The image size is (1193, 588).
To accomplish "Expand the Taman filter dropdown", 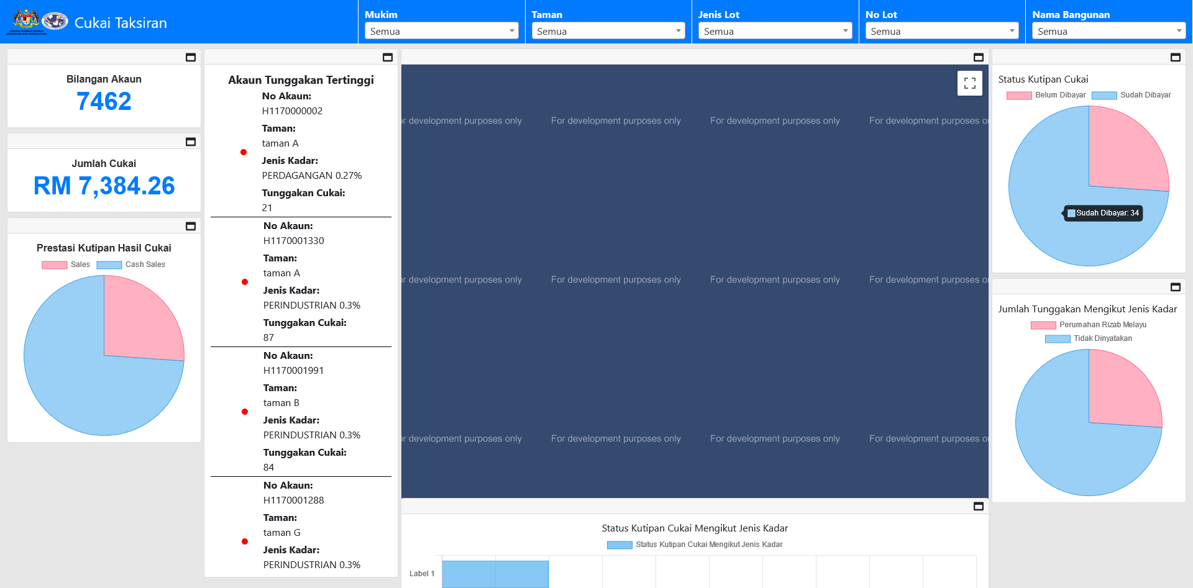I will (608, 31).
